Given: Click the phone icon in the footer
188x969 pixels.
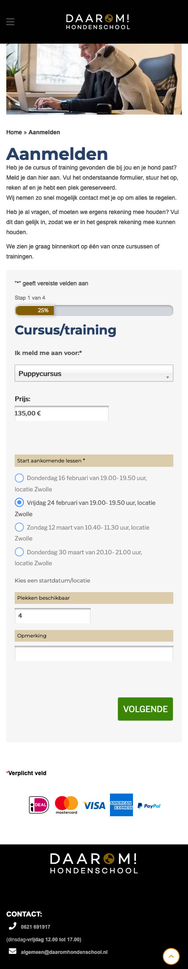Looking at the screenshot, I should (x=13, y=926).
